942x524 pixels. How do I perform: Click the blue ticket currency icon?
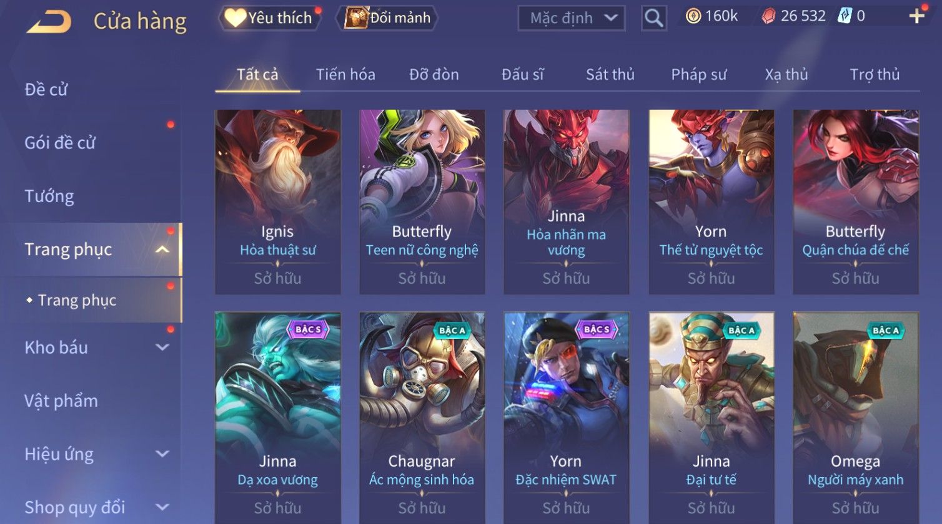pos(844,16)
